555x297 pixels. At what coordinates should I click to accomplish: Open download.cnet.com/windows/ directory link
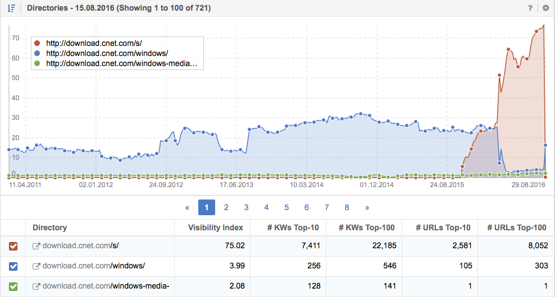pos(93,266)
